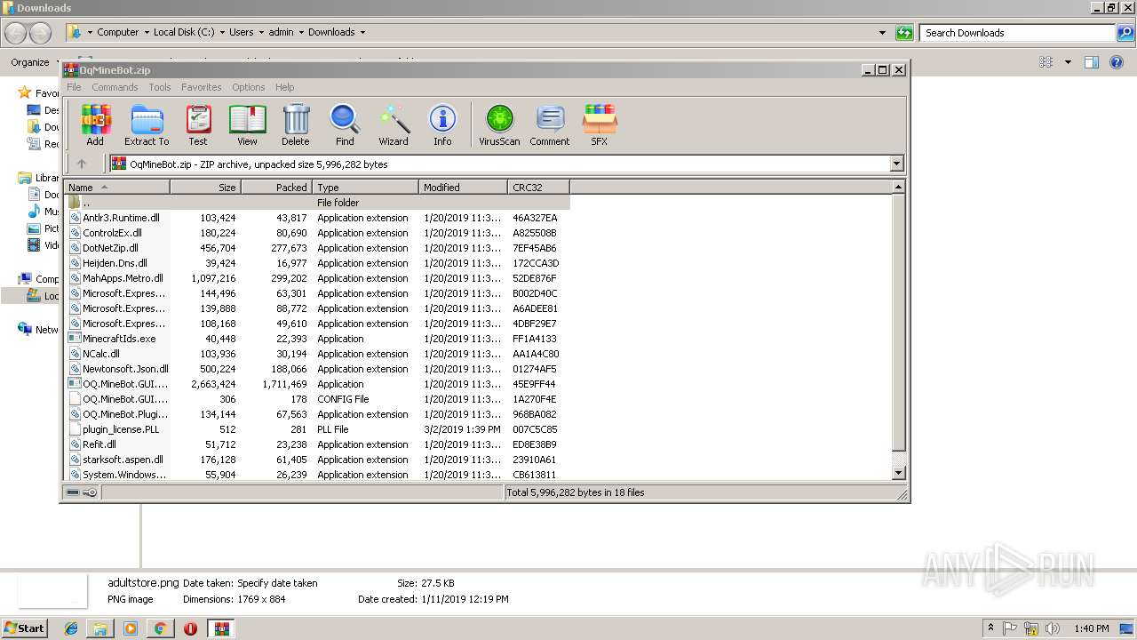The image size is (1137, 640).
Task: Select ControlzEx.dll file row
Action: (317, 233)
